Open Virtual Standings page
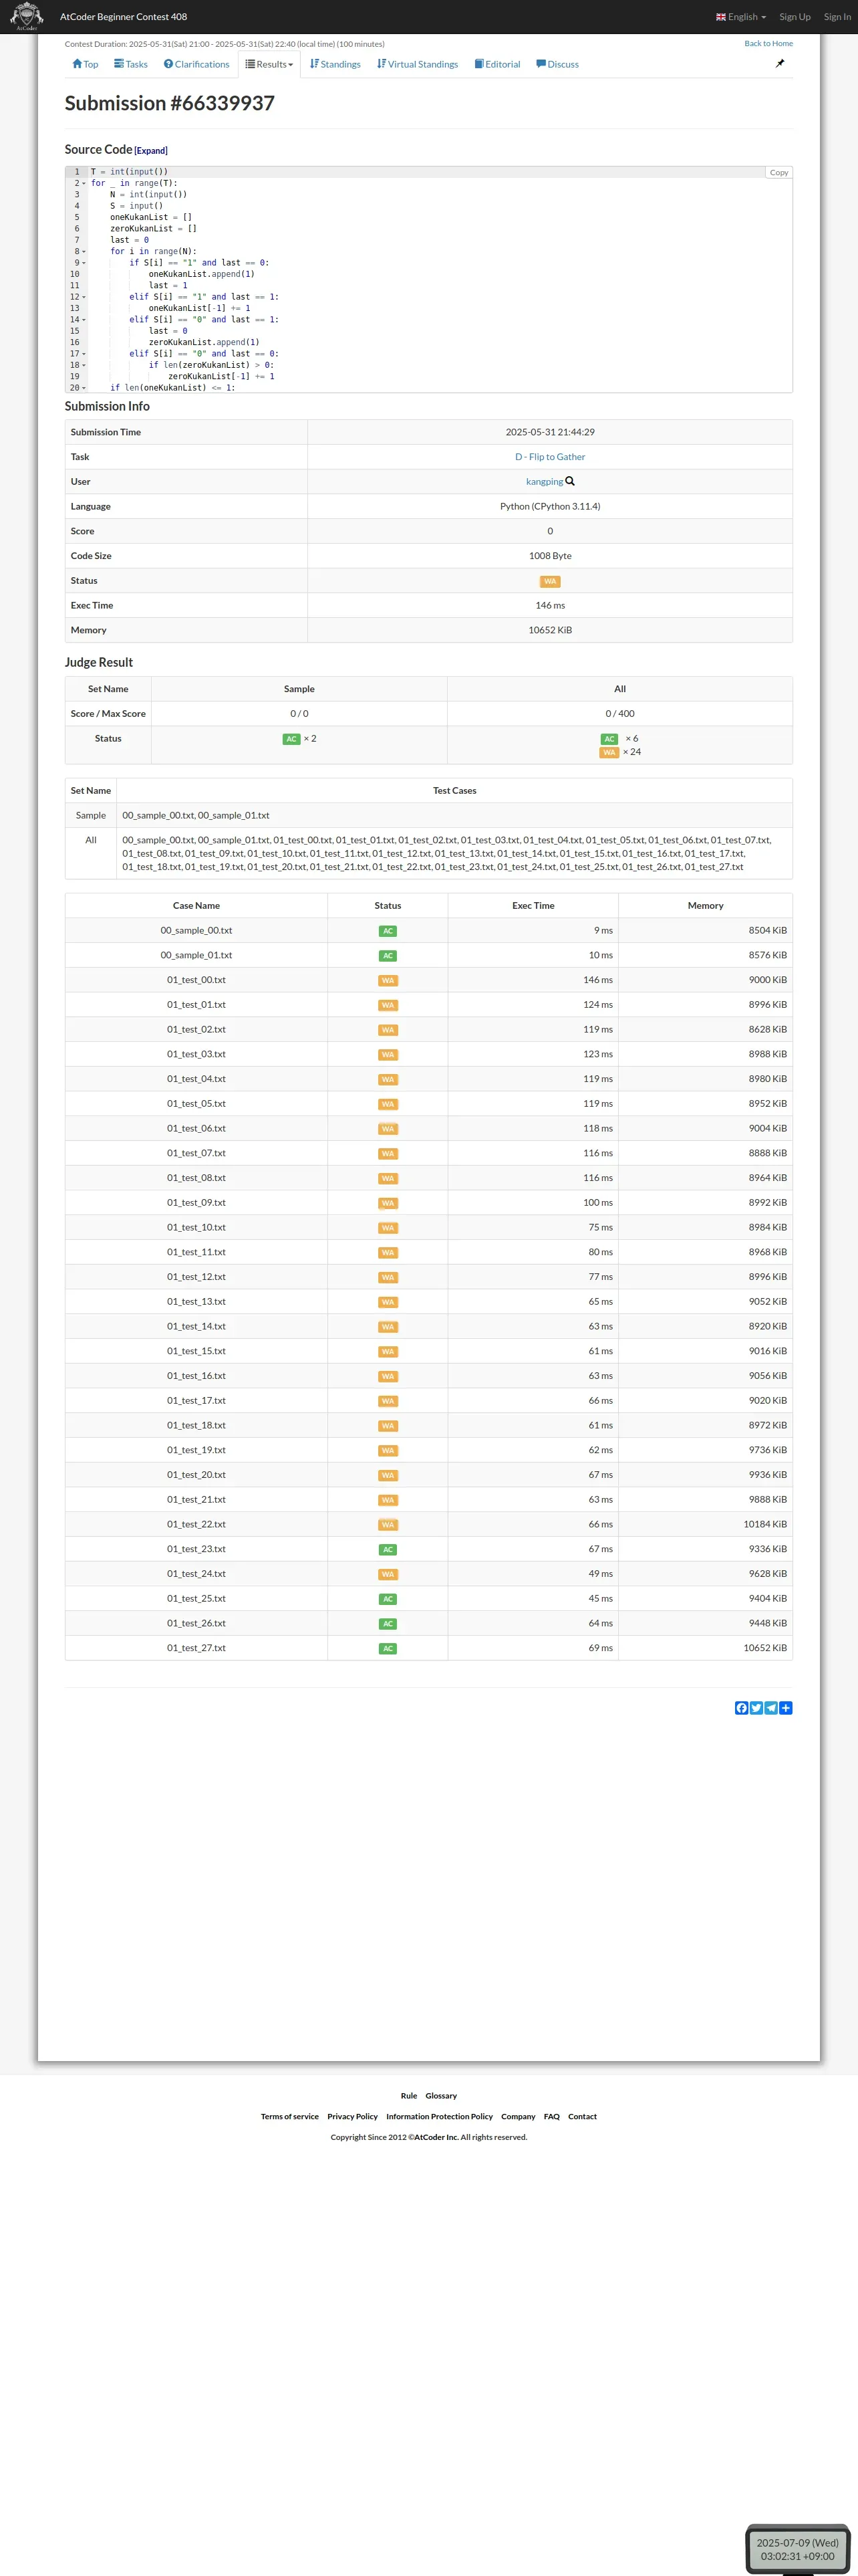Image resolution: width=858 pixels, height=2576 pixels. pos(418,64)
